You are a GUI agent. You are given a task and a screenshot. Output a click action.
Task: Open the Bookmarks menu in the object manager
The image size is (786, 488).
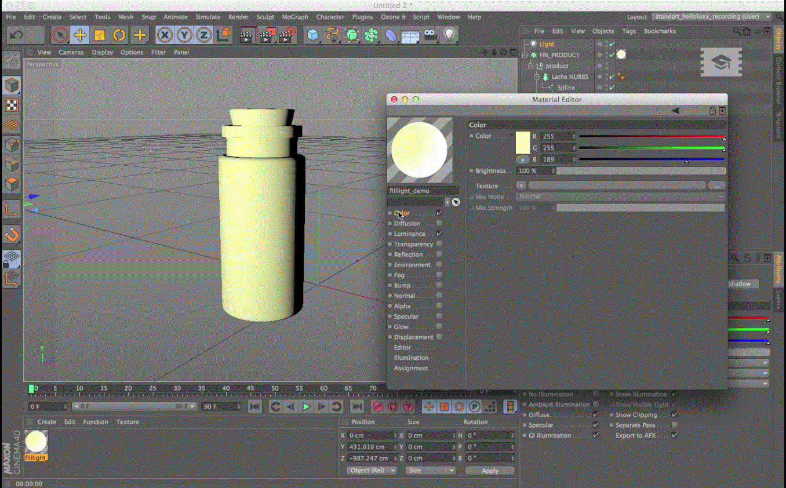(x=660, y=31)
